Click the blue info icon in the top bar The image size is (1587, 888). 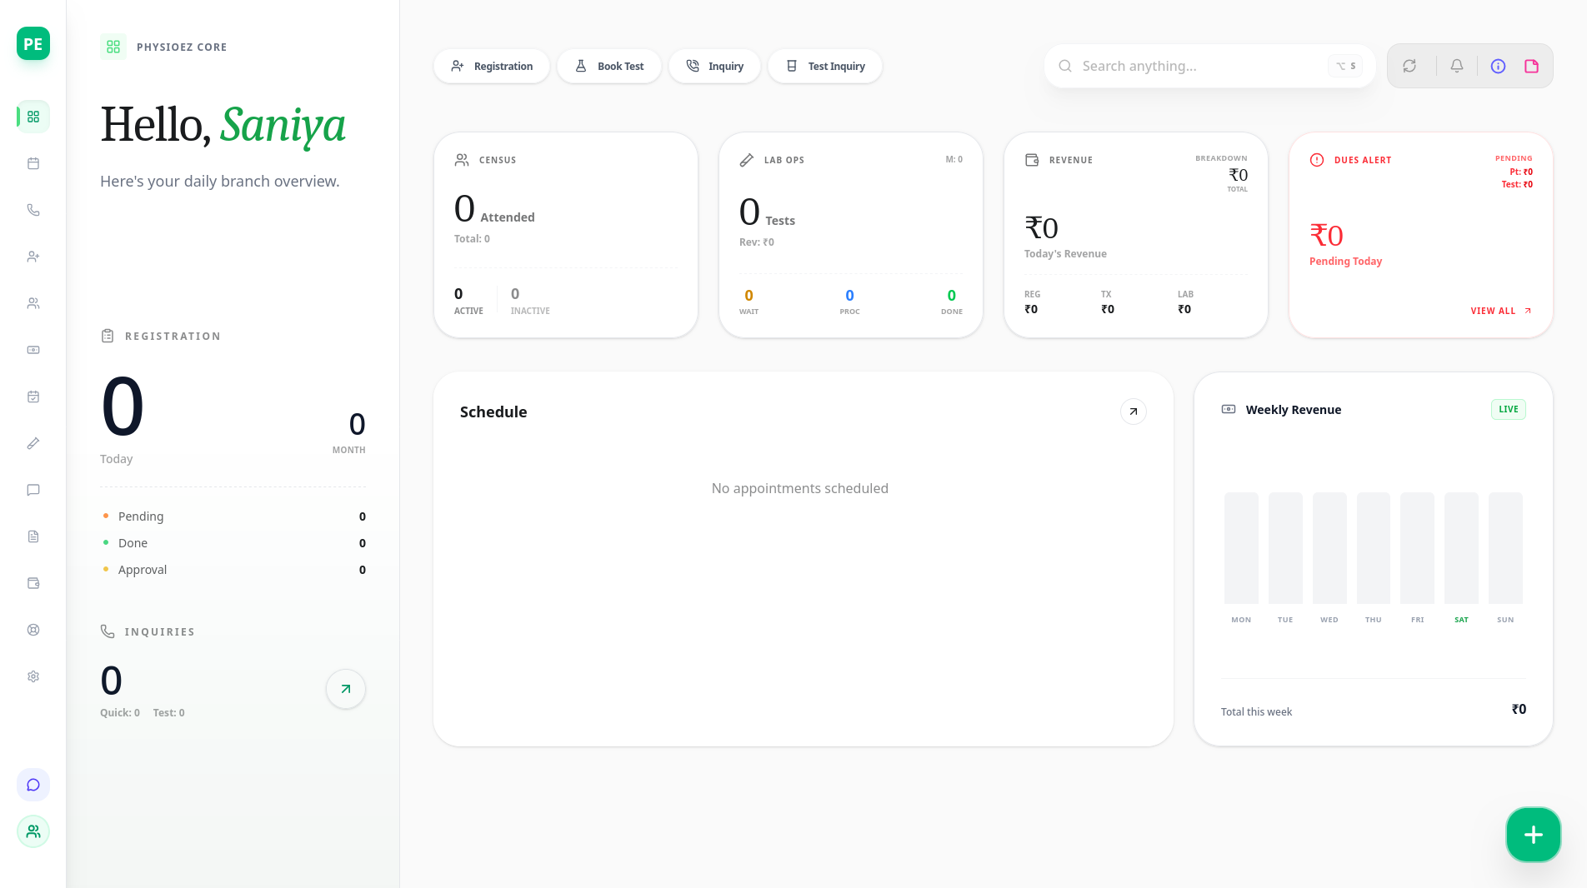(x=1498, y=66)
